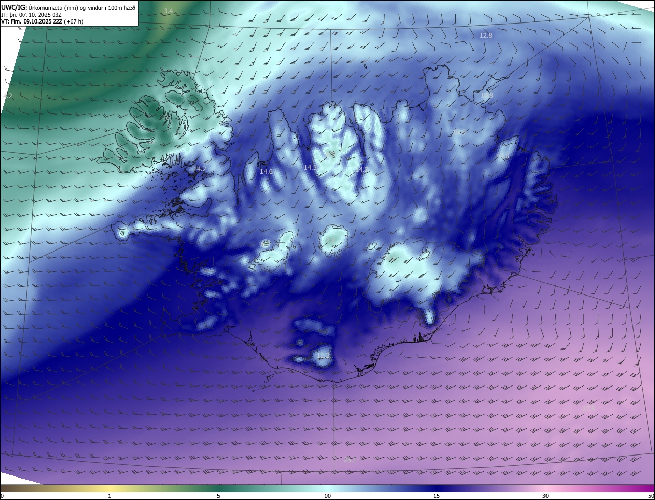The width and height of the screenshot is (655, 500).
Task: Click the colour scale tick label 30
Action: [545, 496]
